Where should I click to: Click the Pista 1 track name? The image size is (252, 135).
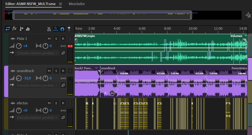[22, 39]
